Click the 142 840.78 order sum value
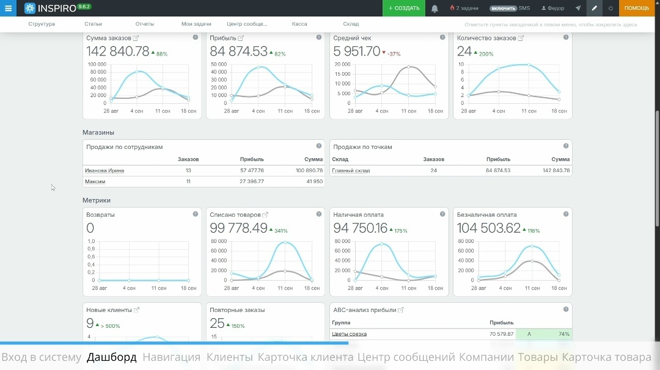The width and height of the screenshot is (660, 370). coord(117,51)
